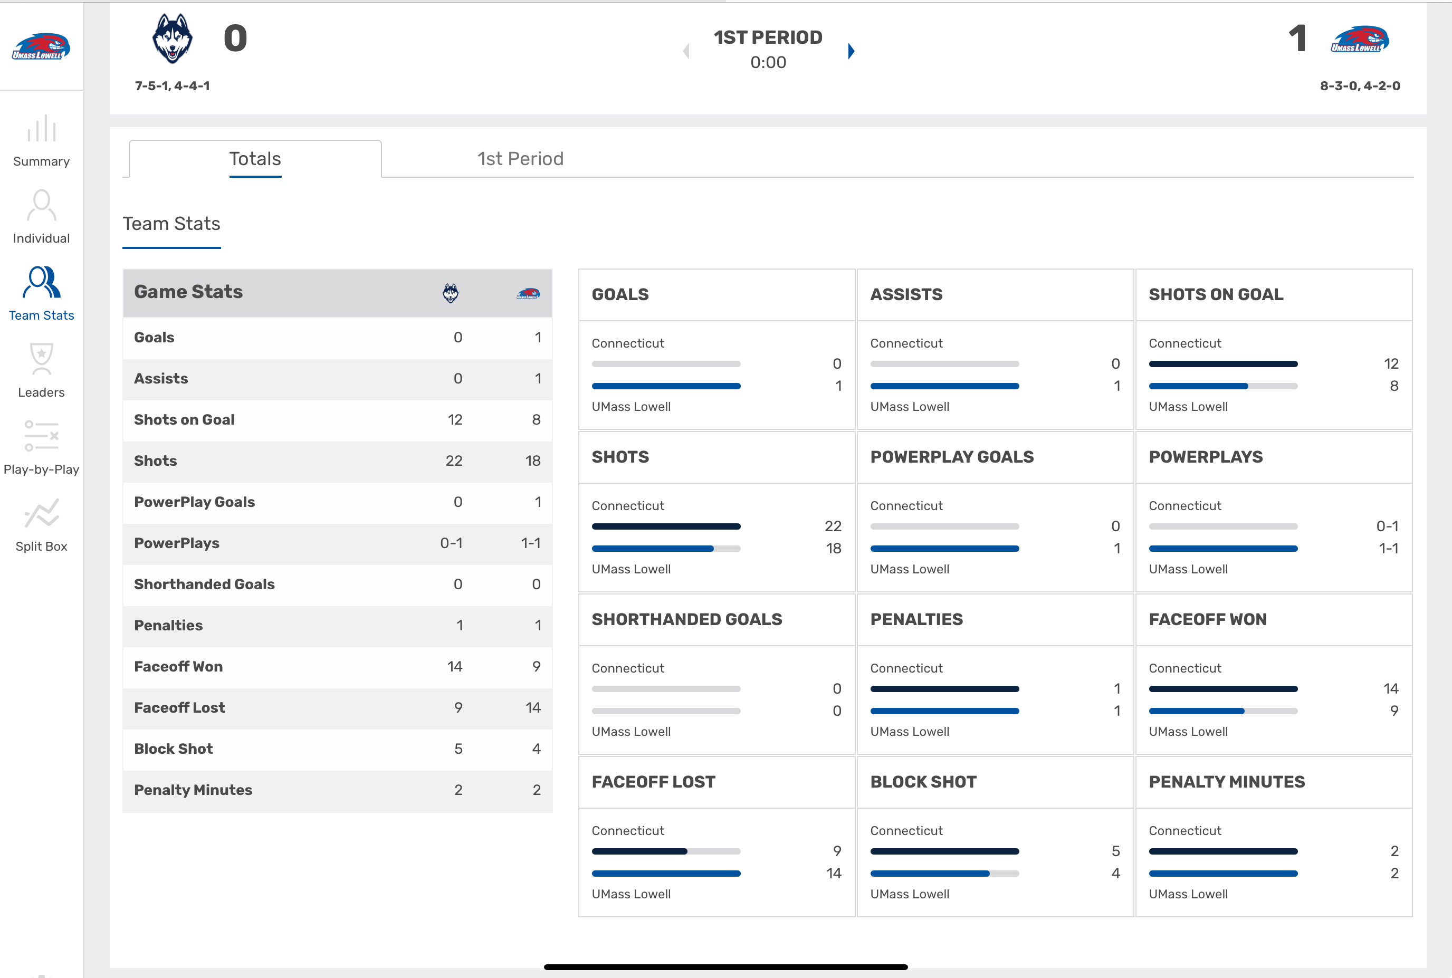Click the ASSISTS card title

point(906,294)
